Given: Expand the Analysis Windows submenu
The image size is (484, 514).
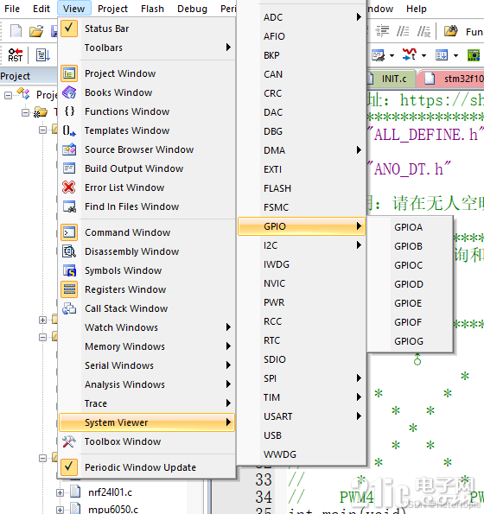Looking at the screenshot, I should tap(147, 384).
